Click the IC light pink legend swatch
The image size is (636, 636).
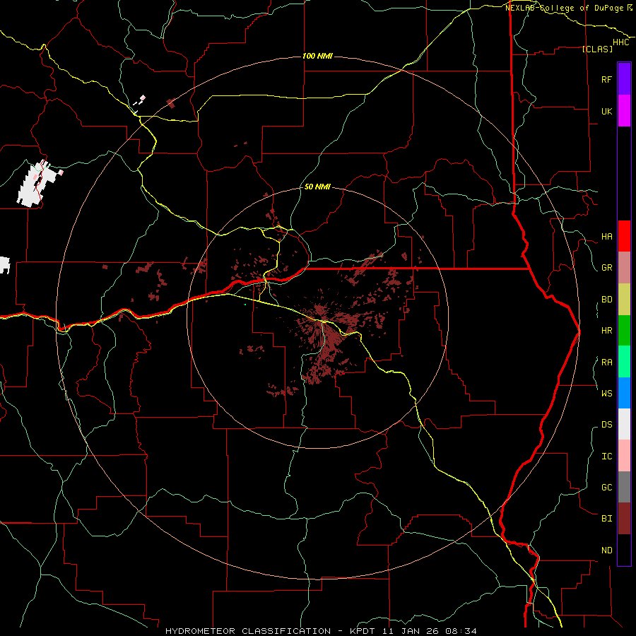click(x=624, y=456)
